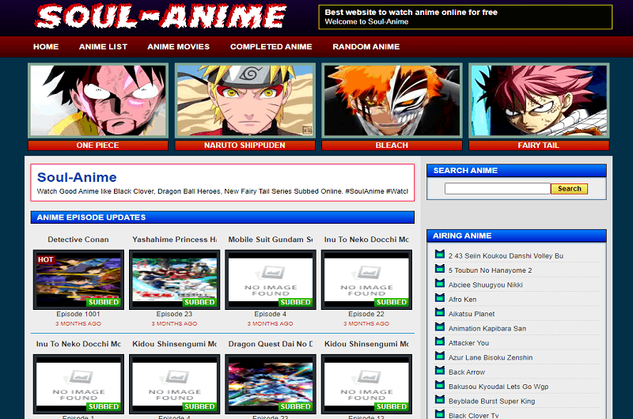Viewport: 633px width, 419px height.
Task: Click into the Search Anime text field
Action: [497, 189]
